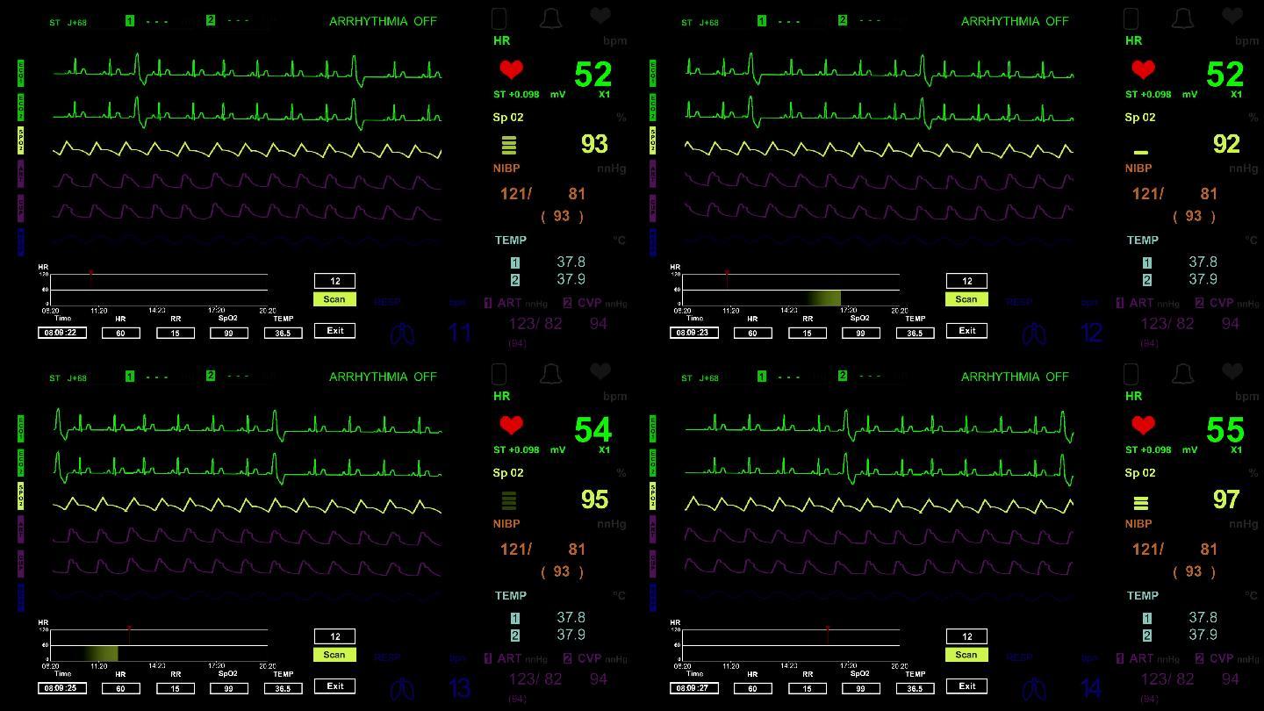The image size is (1264, 711).
Task: Tap the lungs icon next to RESP 12
Action: 1035,333
